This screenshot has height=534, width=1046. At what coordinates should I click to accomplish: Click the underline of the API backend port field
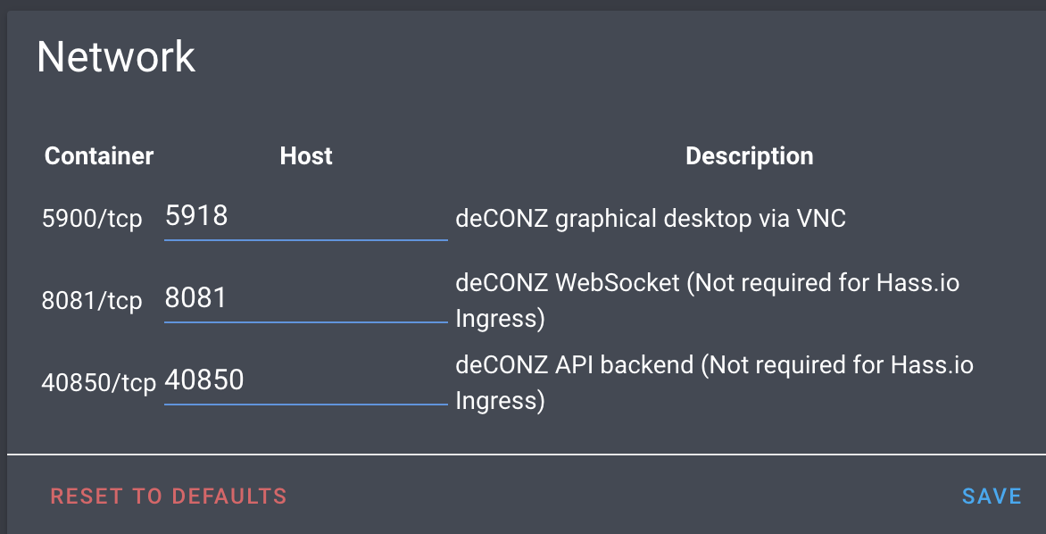pos(303,402)
